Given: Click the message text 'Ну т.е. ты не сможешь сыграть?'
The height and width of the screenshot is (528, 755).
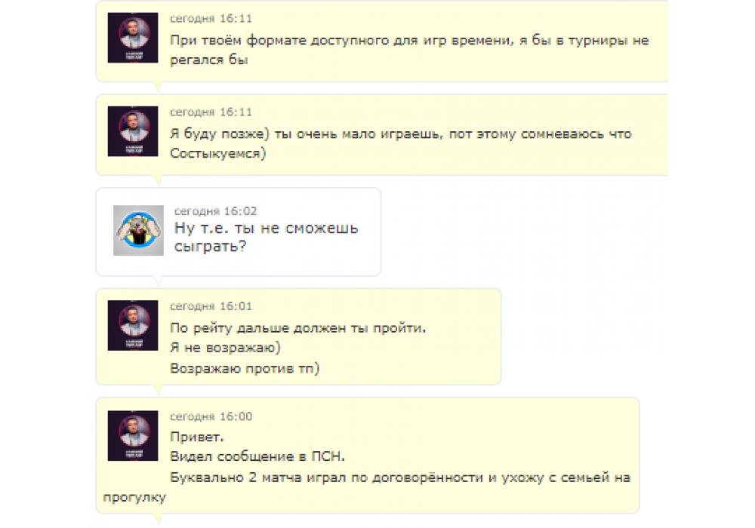Looking at the screenshot, I should tap(267, 237).
